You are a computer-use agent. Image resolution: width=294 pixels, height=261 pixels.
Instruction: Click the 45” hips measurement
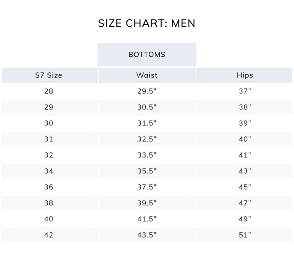pyautogui.click(x=245, y=187)
